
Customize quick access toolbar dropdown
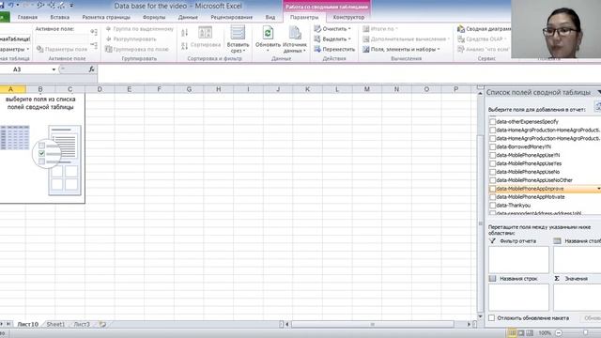tap(71, 6)
